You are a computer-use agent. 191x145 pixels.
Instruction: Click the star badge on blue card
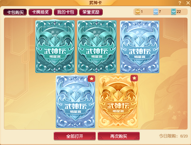click(x=92, y=79)
